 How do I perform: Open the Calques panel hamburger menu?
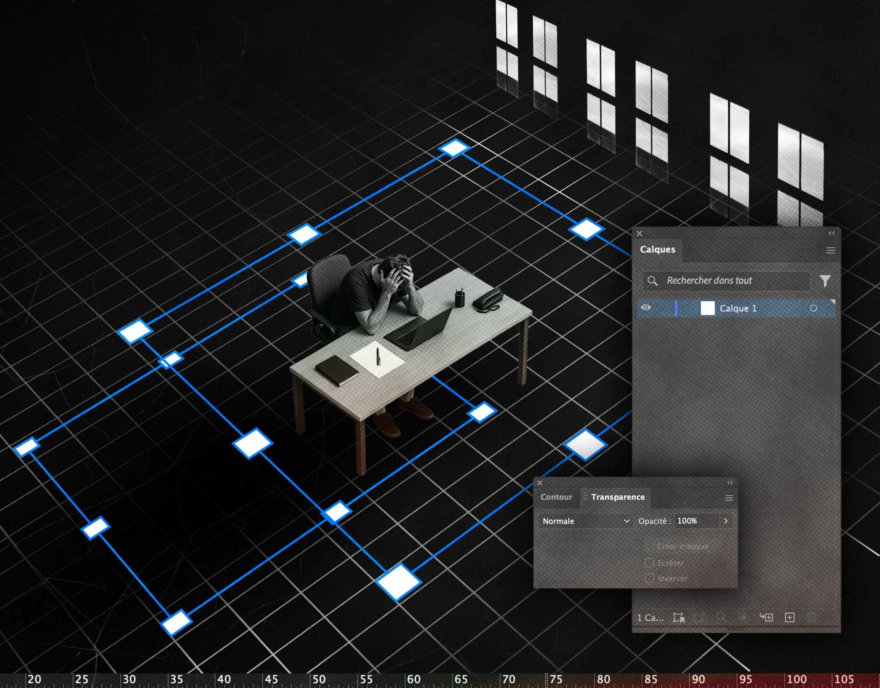(830, 250)
